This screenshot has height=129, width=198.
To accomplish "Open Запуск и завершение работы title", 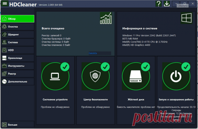I will point(176,100).
